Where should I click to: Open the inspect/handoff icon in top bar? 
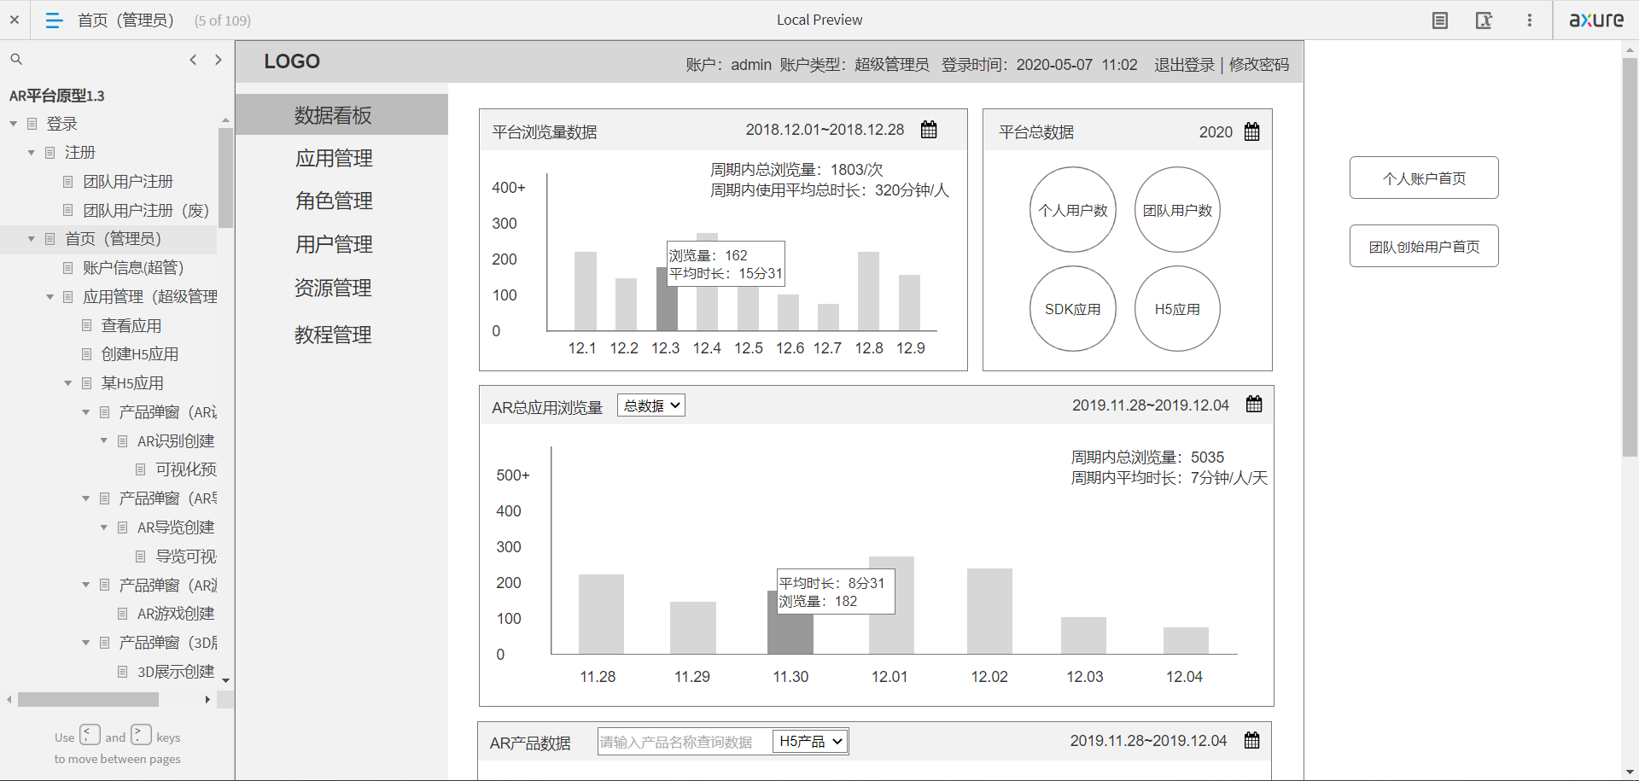click(1484, 20)
